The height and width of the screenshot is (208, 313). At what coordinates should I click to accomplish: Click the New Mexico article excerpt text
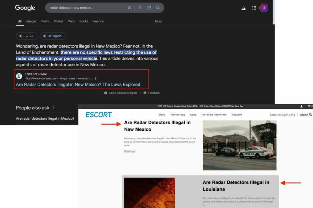(160, 142)
